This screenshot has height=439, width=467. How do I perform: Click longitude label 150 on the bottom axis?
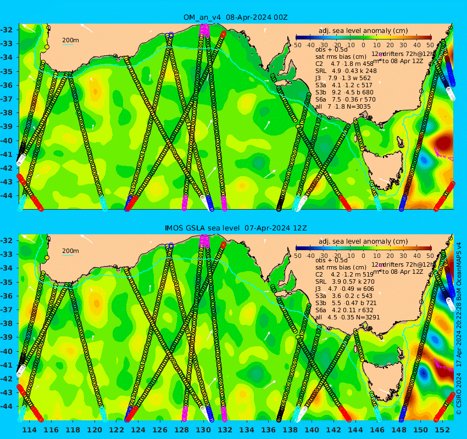tap(420, 430)
